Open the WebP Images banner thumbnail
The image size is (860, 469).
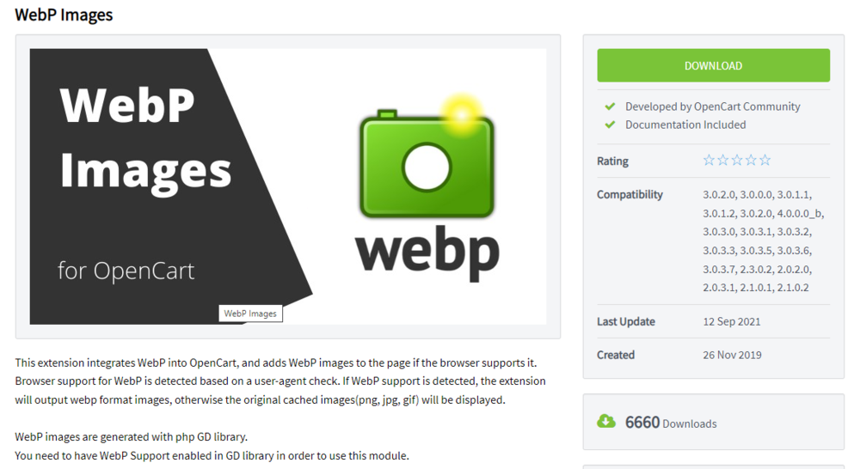[288, 186]
